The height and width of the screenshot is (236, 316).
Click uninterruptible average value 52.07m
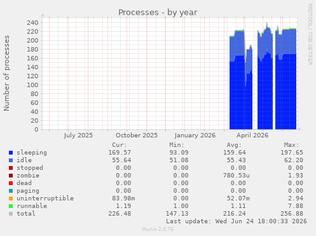pyautogui.click(x=238, y=198)
